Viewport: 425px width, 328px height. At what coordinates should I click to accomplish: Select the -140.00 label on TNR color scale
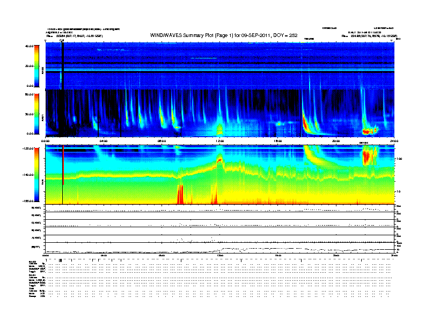(x=28, y=175)
